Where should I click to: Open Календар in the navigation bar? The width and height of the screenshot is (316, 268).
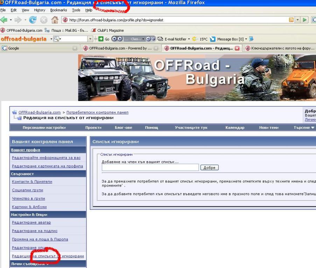[x=235, y=128]
